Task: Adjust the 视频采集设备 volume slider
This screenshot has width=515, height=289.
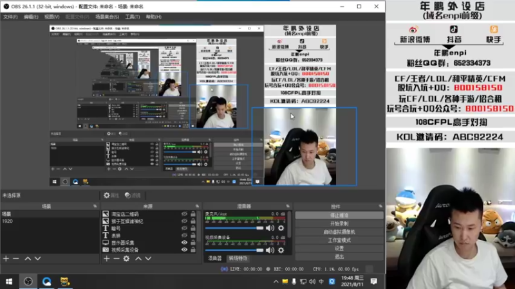Action: [x=234, y=250]
